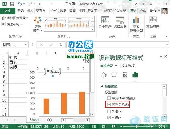170x129 pixels.
Task: Click the zoom slider handle
Action: pyautogui.click(x=137, y=126)
